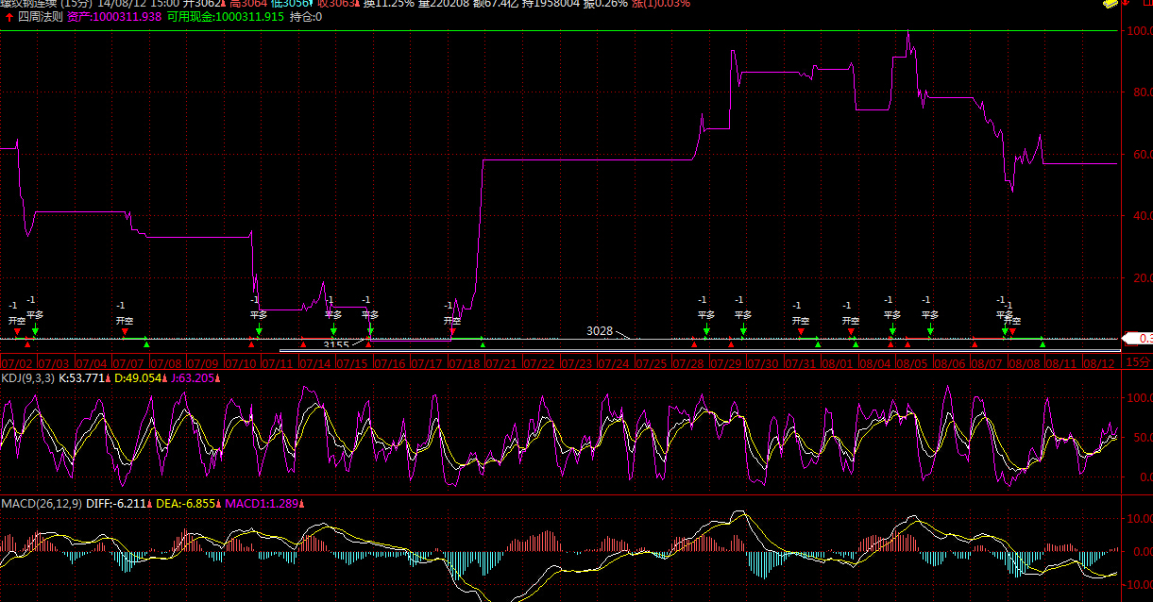Click the 持仓:0 position text
Screen dimensions: 1153x602
point(306,17)
